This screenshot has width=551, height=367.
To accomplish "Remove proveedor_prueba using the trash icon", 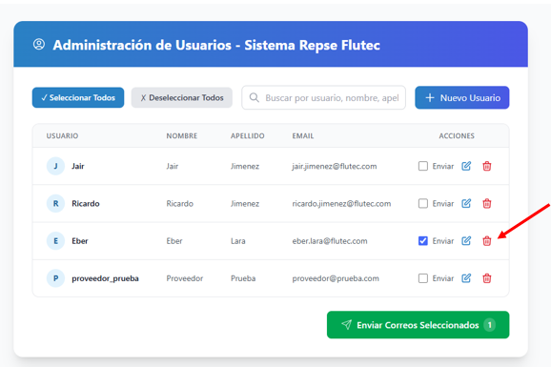I will (487, 278).
